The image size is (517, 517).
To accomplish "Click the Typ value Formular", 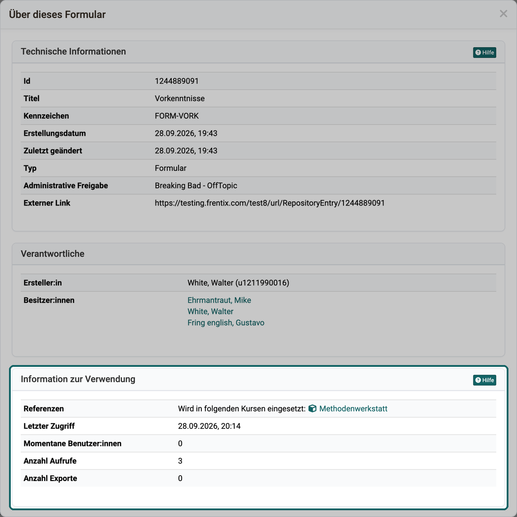I will [x=170, y=168].
